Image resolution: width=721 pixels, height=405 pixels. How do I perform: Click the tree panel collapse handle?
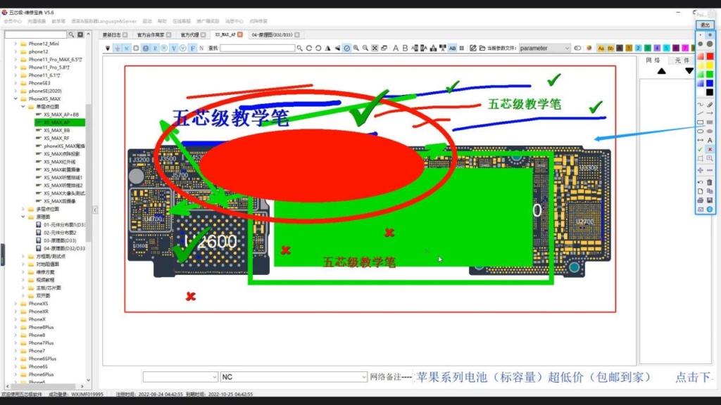[x=95, y=210]
